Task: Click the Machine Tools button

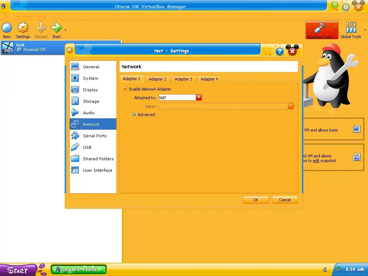Action: point(319,30)
